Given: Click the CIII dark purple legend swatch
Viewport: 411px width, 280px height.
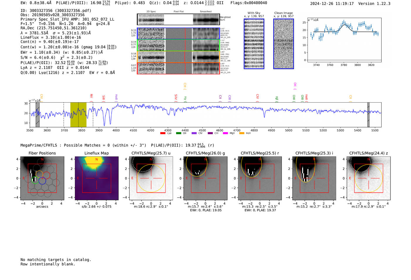Looking at the screenshot, I should pyautogui.click(x=210, y=133).
